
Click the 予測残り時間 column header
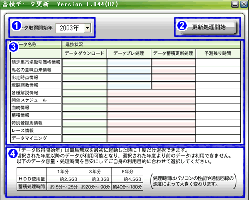tap(218, 53)
